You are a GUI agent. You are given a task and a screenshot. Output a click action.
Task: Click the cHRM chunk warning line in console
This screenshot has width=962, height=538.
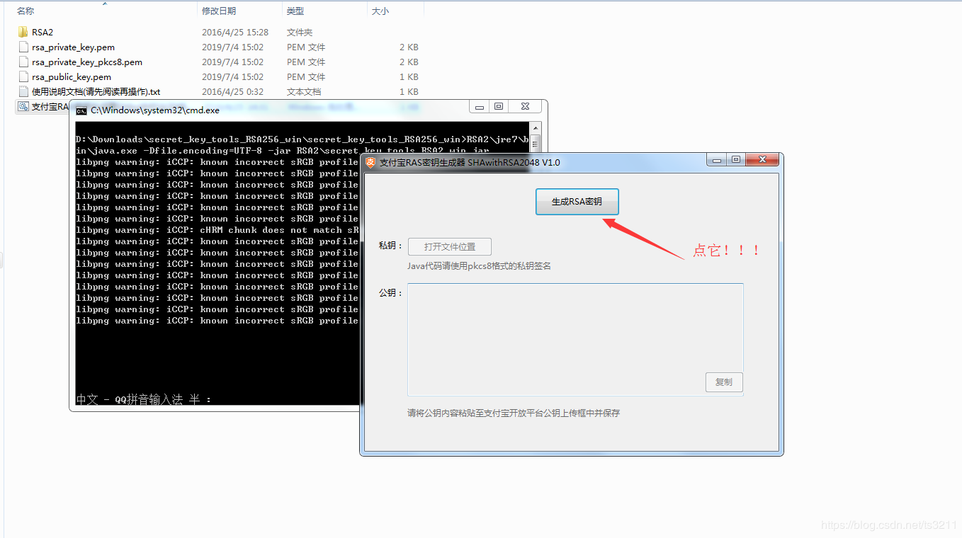coord(217,230)
